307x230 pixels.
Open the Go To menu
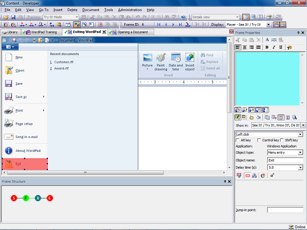pos(44,10)
